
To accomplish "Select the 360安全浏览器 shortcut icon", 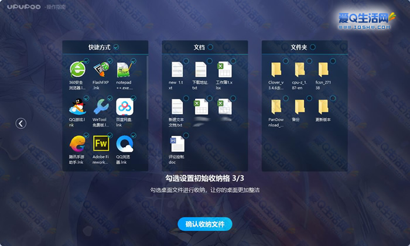I will 77,70.
